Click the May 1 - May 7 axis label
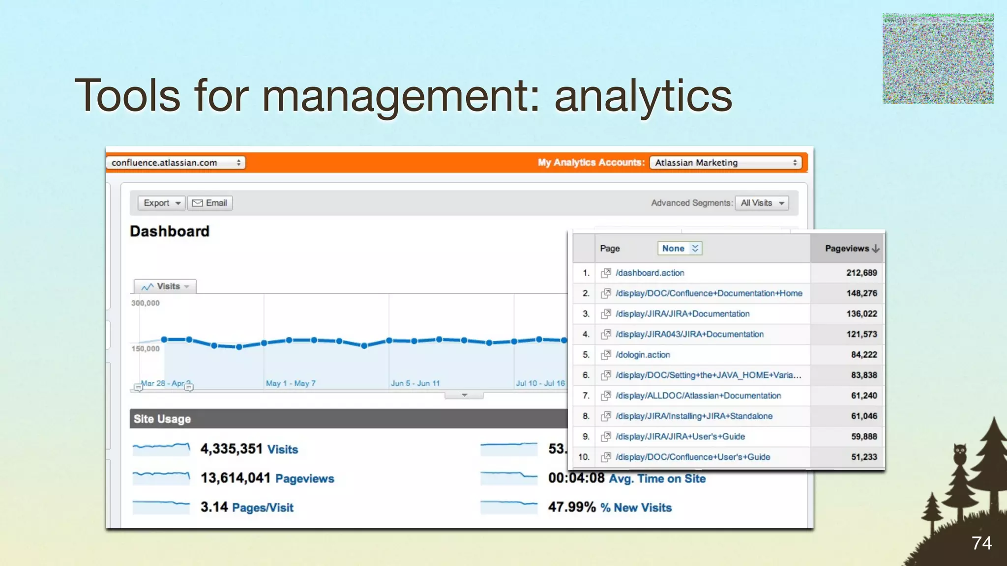This screenshot has height=566, width=1007. pos(291,383)
